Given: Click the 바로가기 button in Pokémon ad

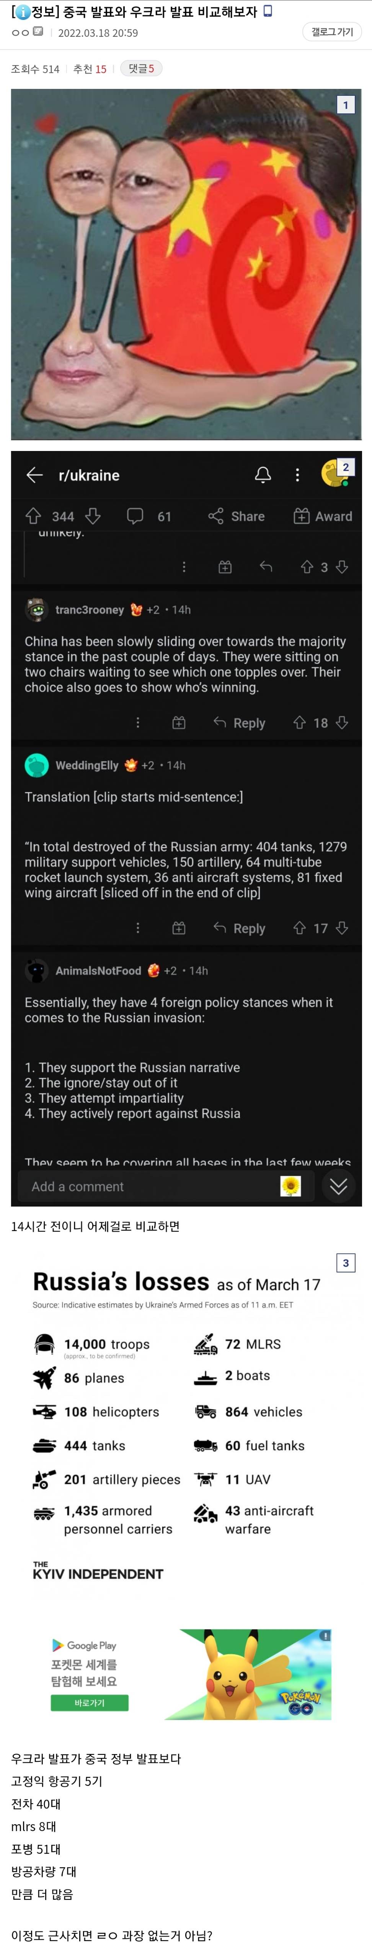Looking at the screenshot, I should click(x=90, y=1702).
